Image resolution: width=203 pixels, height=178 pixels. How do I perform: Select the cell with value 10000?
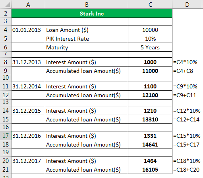pos(150,30)
